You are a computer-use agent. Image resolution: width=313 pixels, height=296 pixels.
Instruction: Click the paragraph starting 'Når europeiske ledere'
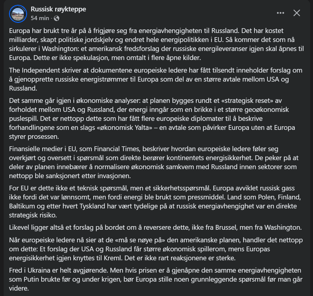coord(150,249)
